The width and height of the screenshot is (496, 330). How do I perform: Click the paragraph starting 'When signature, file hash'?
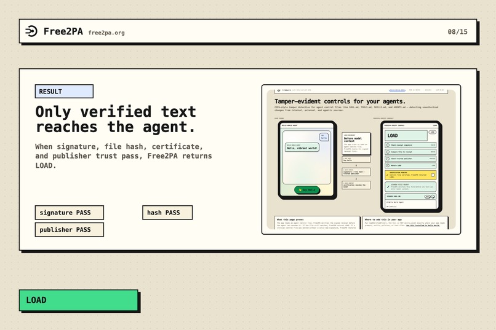pyautogui.click(x=123, y=156)
